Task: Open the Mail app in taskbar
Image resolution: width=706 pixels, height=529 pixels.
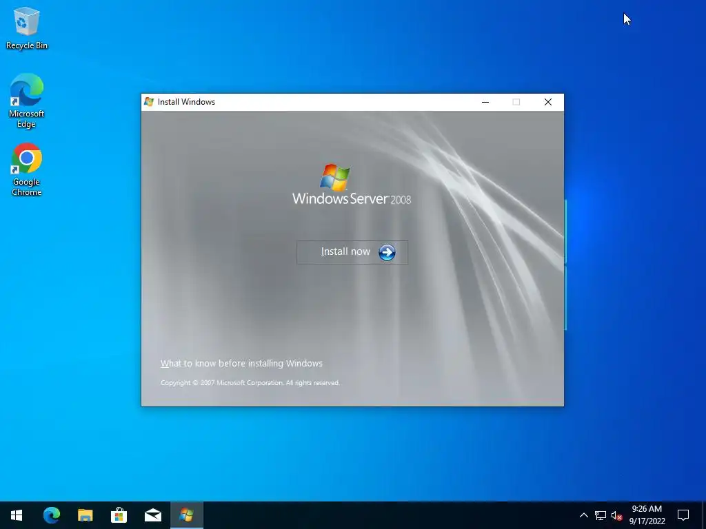Action: [x=152, y=515]
